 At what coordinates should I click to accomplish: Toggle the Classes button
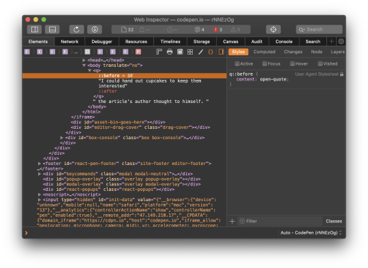[334, 221]
